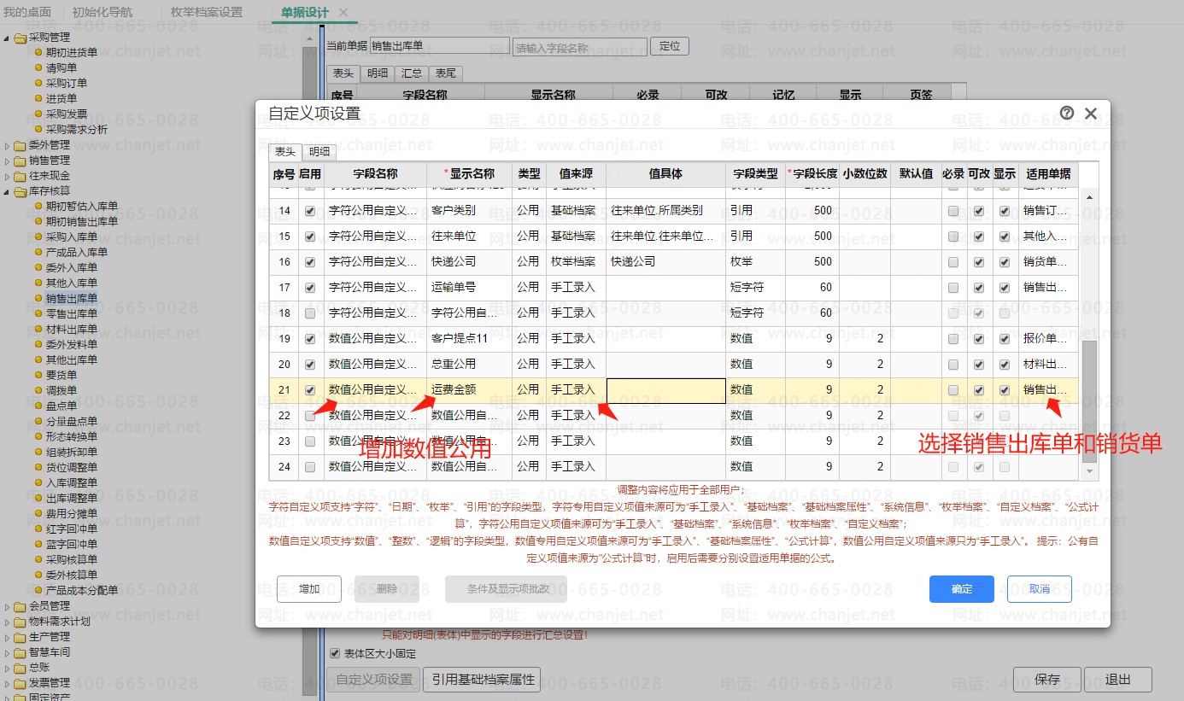Cancel the dialog with 取消

coord(1040,589)
